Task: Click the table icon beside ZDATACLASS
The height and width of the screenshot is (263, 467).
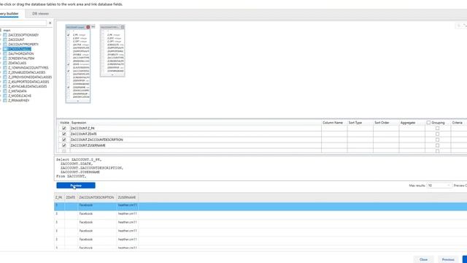Action: pos(5,63)
